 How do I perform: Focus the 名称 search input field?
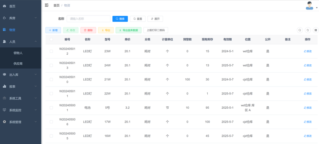pos(89,19)
